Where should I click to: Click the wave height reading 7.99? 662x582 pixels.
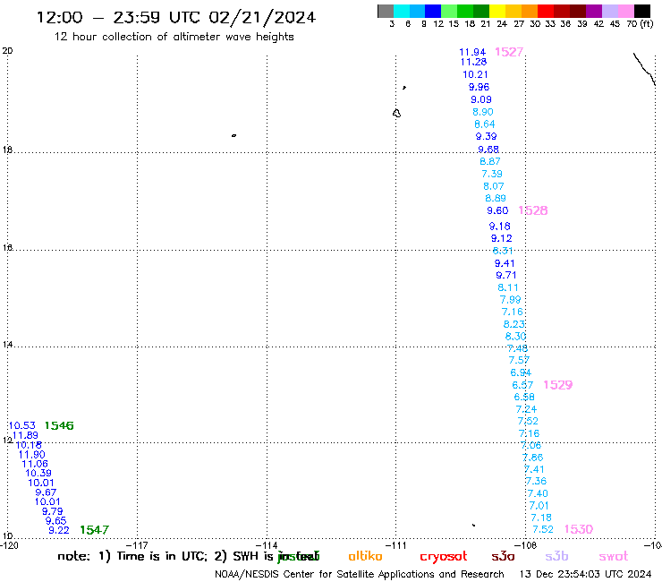coord(511,300)
